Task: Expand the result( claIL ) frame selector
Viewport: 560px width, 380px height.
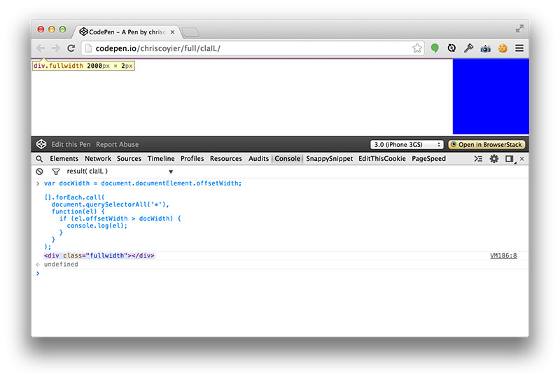Action: pos(170,171)
